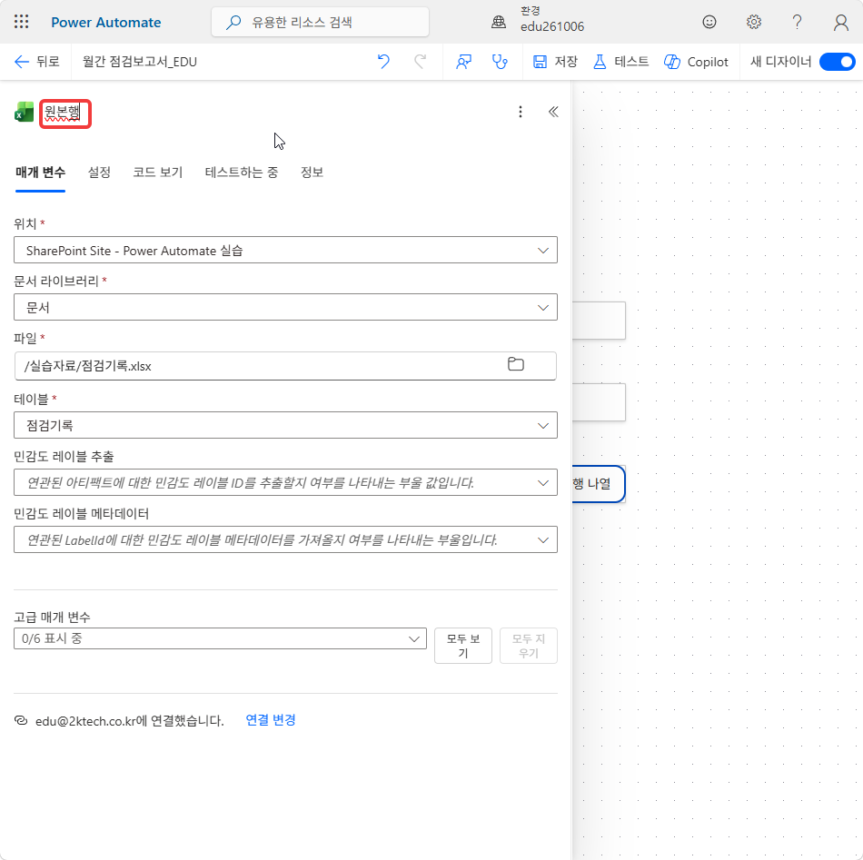Open the 민감도 레이블 메타데이터 dropdown
This screenshot has width=863, height=860.
tap(285, 539)
